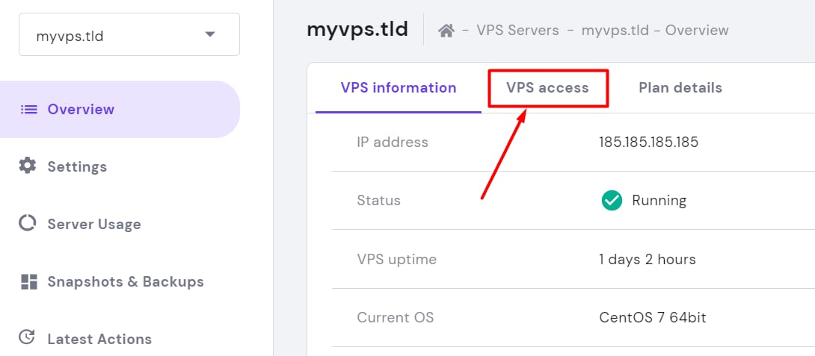Go to VPS Servers breadcrumb link
This screenshot has width=815, height=356.
[x=519, y=31]
